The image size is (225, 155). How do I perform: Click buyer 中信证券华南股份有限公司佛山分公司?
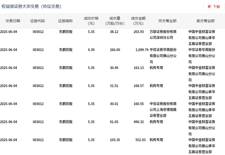click(x=163, y=56)
